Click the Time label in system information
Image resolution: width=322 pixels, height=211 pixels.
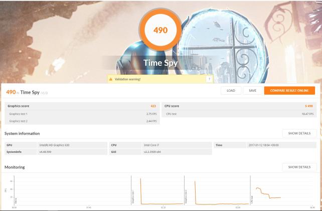click(x=219, y=145)
